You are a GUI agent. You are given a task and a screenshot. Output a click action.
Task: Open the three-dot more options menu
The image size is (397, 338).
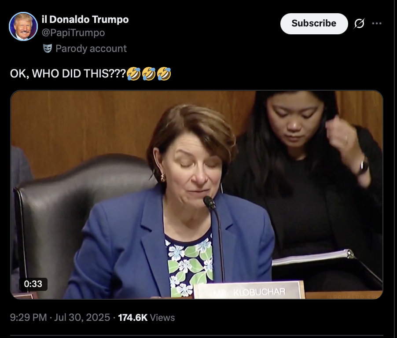(x=377, y=24)
